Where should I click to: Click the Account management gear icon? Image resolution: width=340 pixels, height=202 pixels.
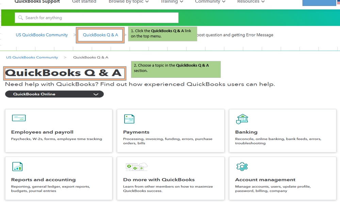click(242, 166)
